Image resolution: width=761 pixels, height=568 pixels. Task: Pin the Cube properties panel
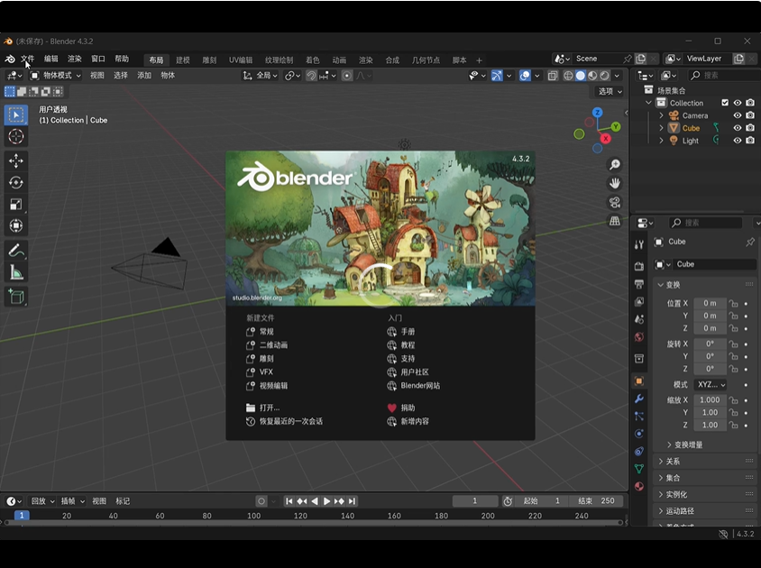click(x=750, y=242)
